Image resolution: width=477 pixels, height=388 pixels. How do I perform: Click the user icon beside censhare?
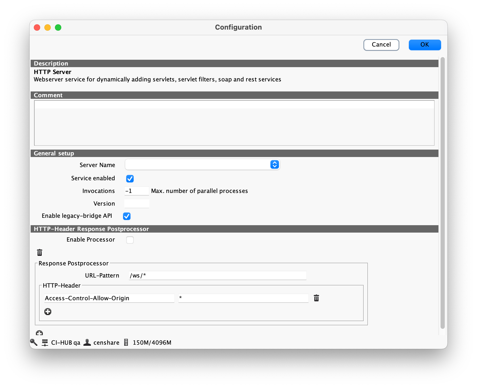(x=87, y=342)
